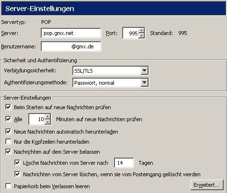Toggle Lösche Nachrichten vom Server nach checkbox
227x193 pixels.
[17, 163]
